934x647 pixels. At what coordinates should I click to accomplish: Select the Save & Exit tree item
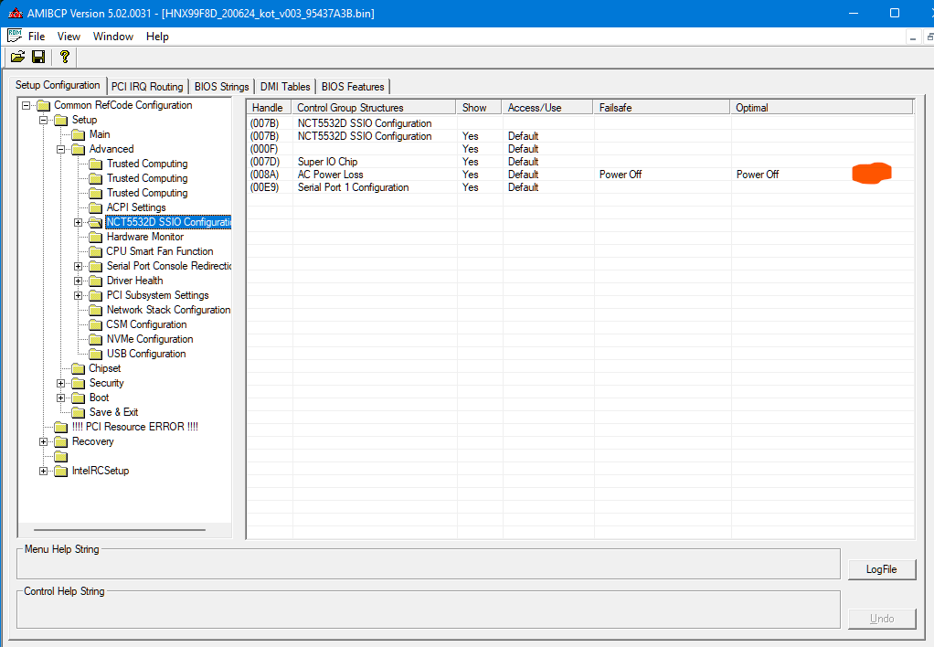(x=113, y=412)
